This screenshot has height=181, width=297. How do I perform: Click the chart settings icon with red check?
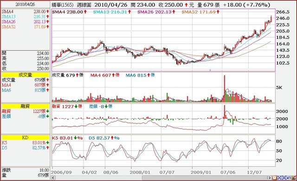294,178
